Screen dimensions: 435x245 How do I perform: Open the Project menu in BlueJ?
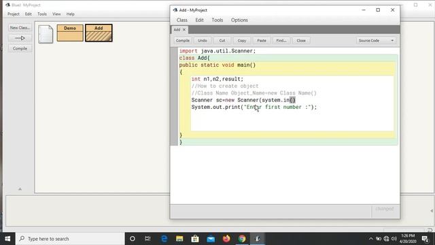(x=14, y=14)
